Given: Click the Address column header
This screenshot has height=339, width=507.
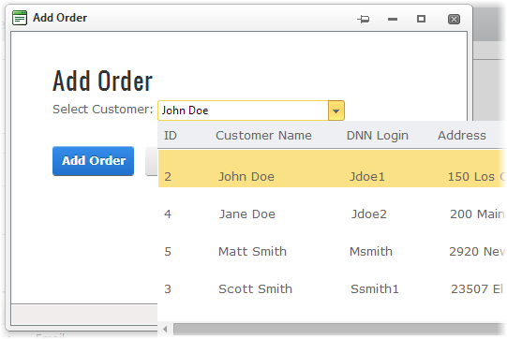Looking at the screenshot, I should [x=462, y=136].
